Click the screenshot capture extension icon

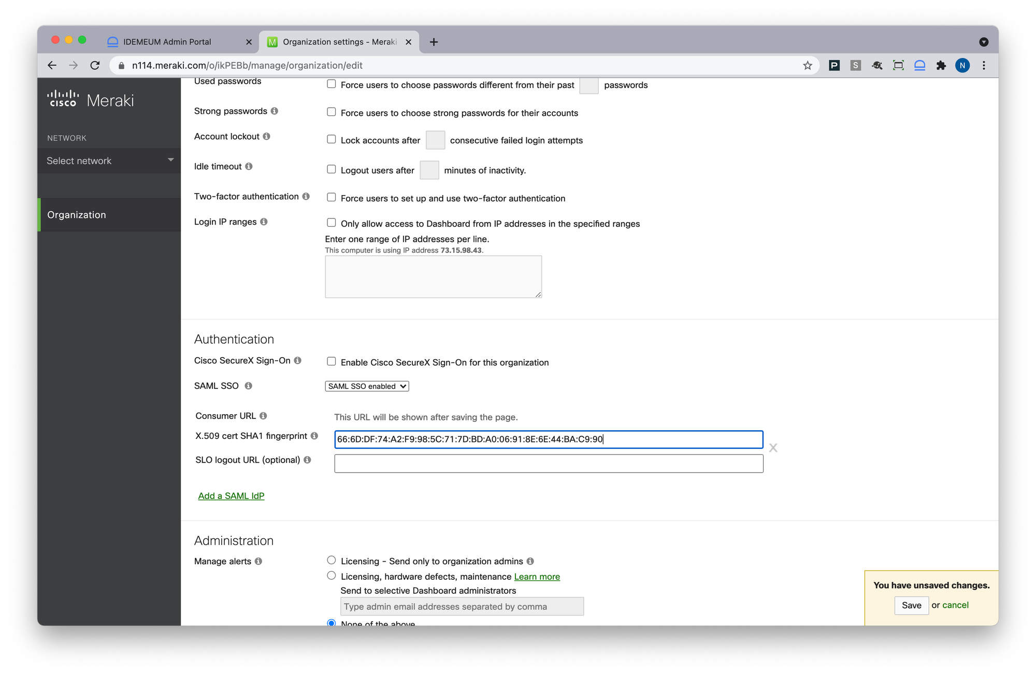898,65
